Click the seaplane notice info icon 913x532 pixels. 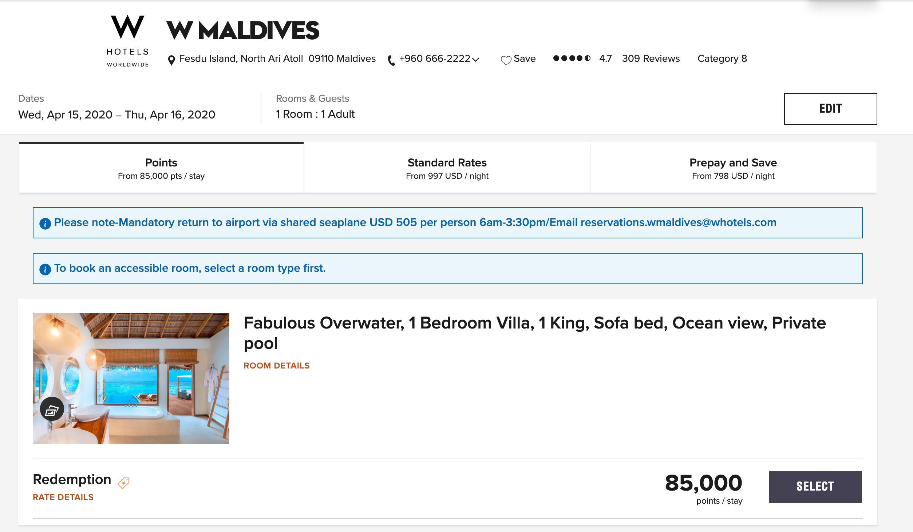pyautogui.click(x=45, y=223)
